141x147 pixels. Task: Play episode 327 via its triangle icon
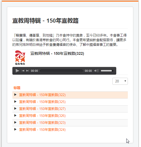[x=15, y=109]
